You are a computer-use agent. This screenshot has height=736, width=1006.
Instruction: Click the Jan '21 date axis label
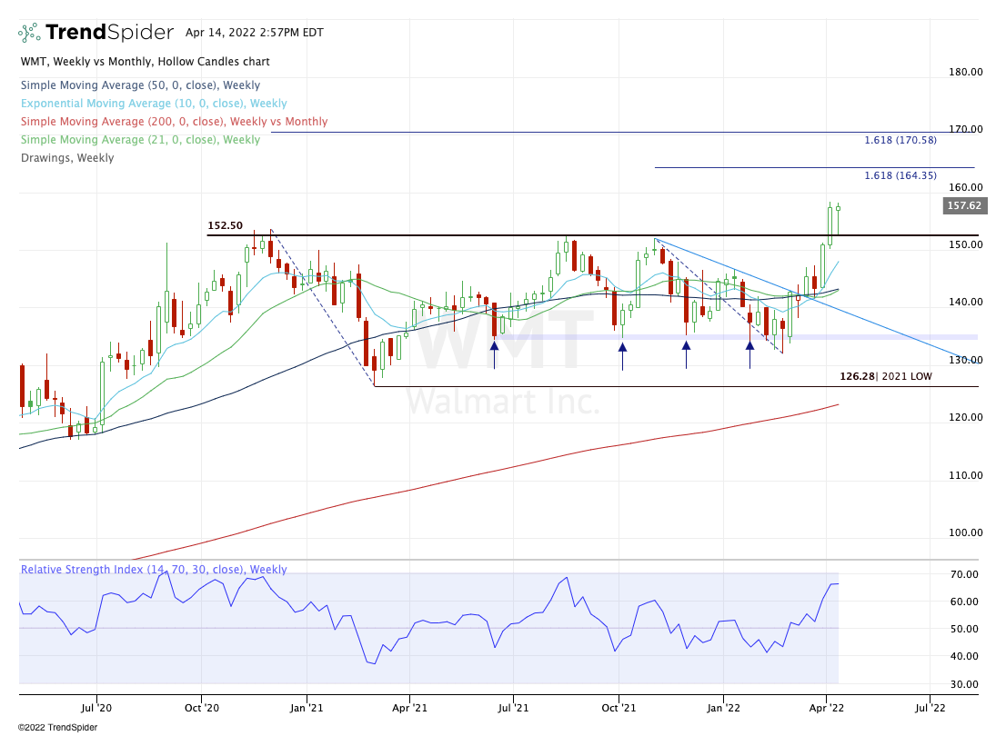(x=306, y=708)
